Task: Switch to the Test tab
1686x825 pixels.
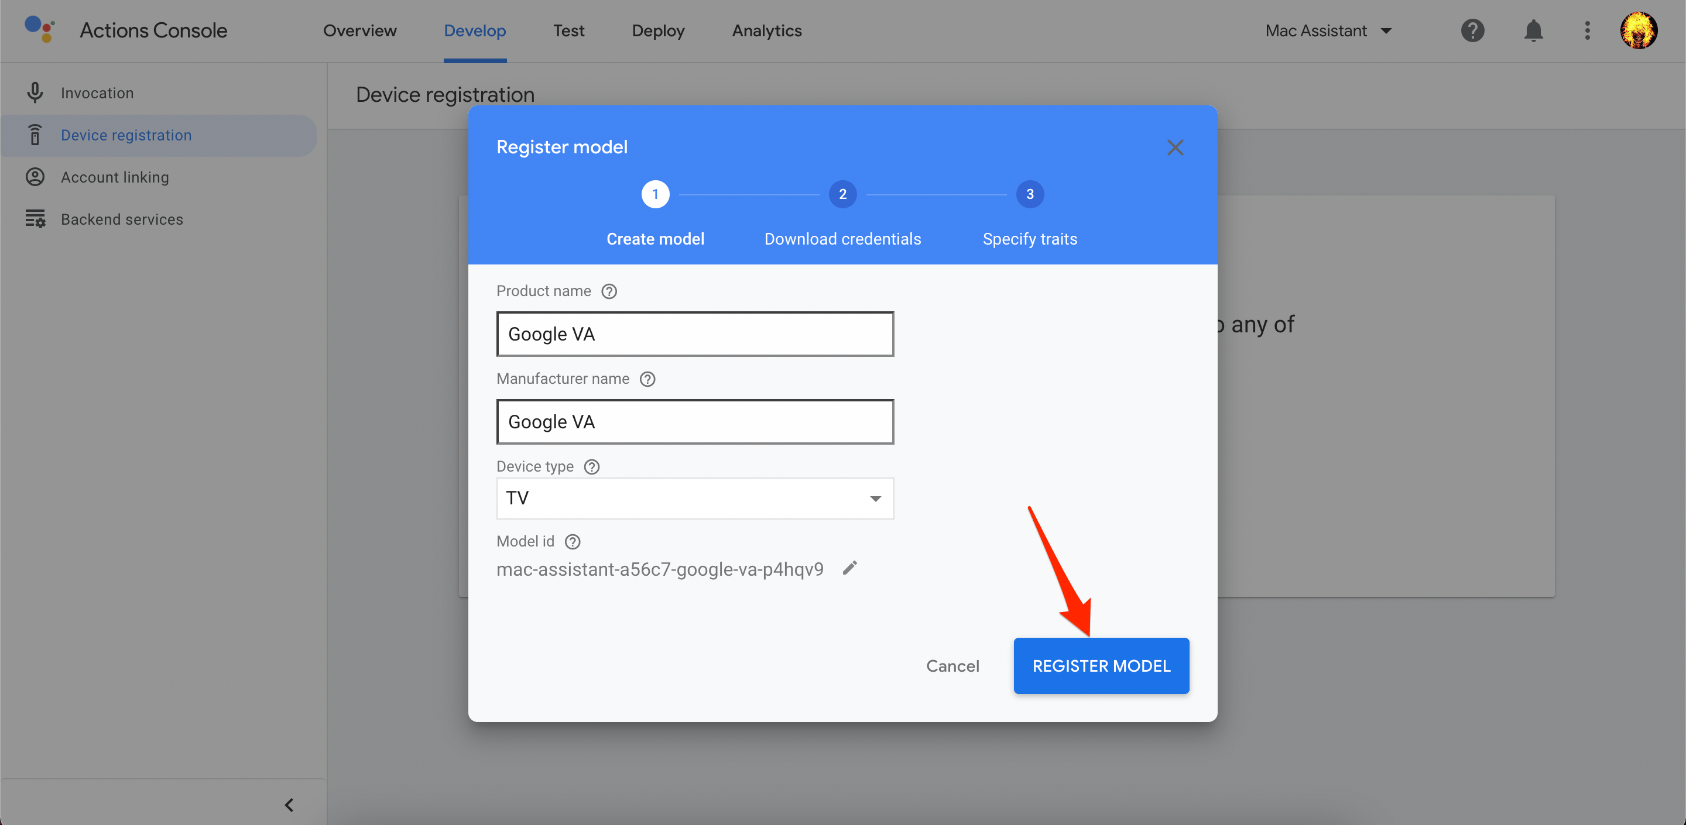Action: 569,31
